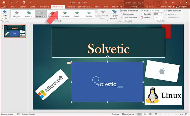Switch to the Inicio tab

point(14,7)
